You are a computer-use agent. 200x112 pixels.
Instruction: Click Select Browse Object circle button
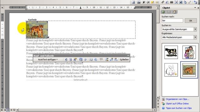click(158, 104)
